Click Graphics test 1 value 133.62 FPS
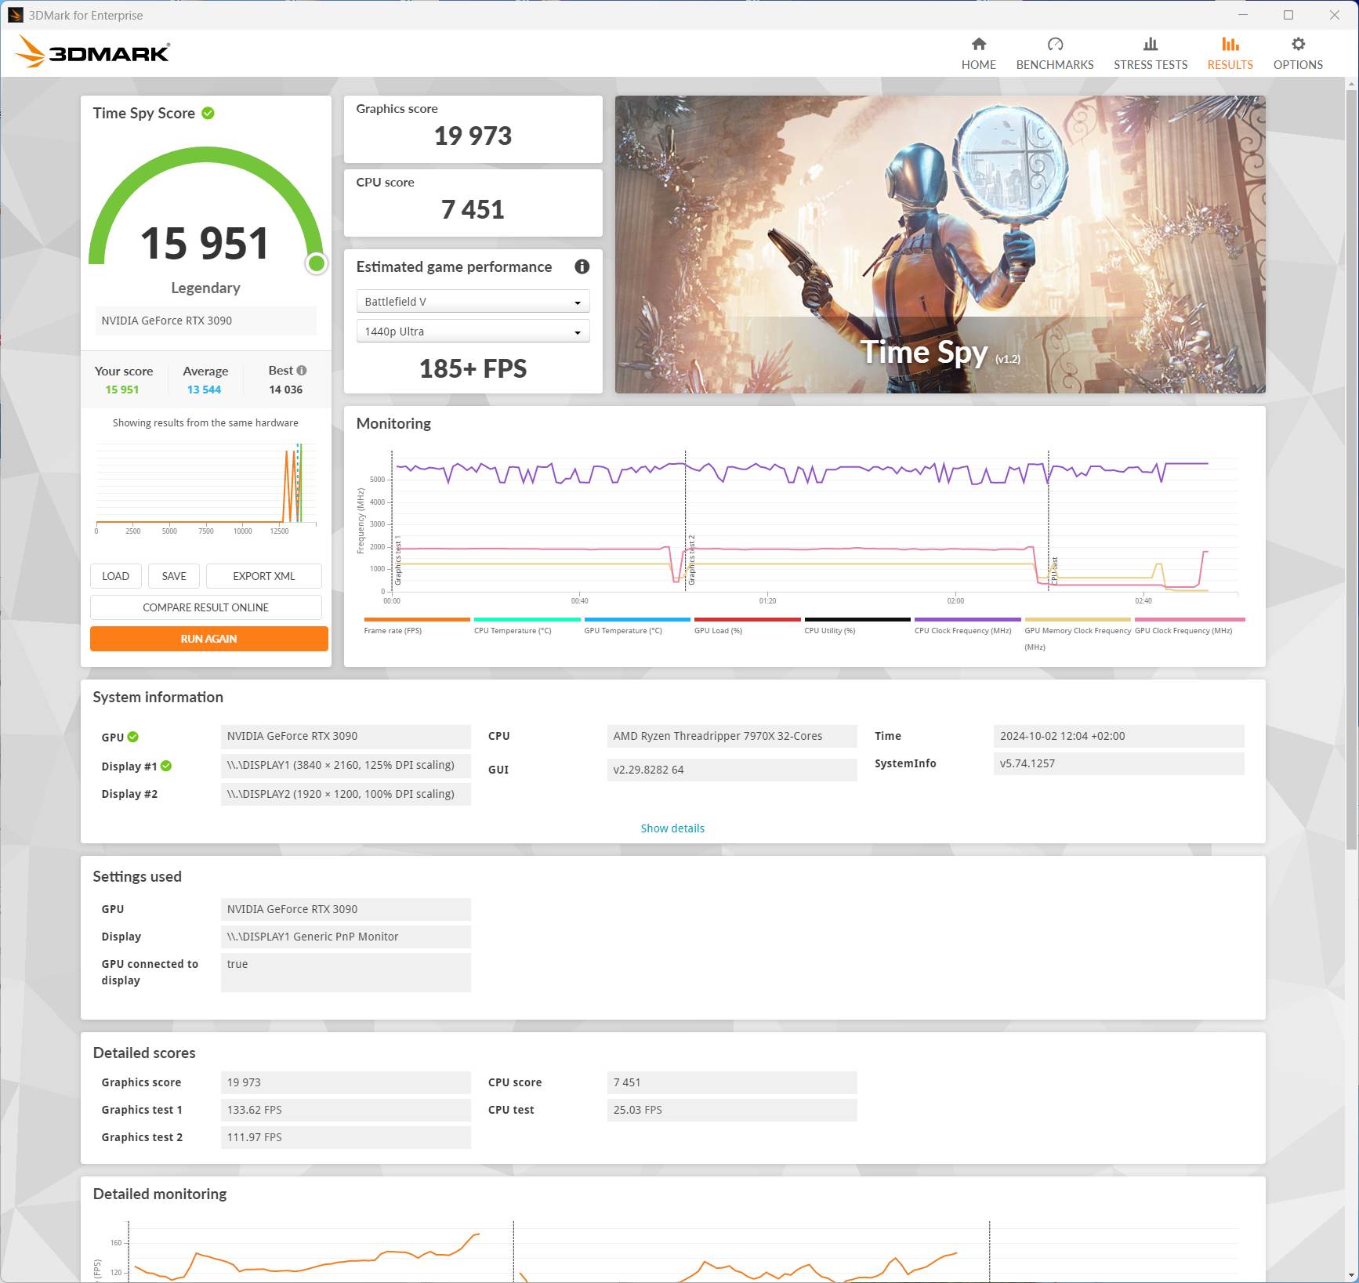Image resolution: width=1359 pixels, height=1283 pixels. 346,1110
